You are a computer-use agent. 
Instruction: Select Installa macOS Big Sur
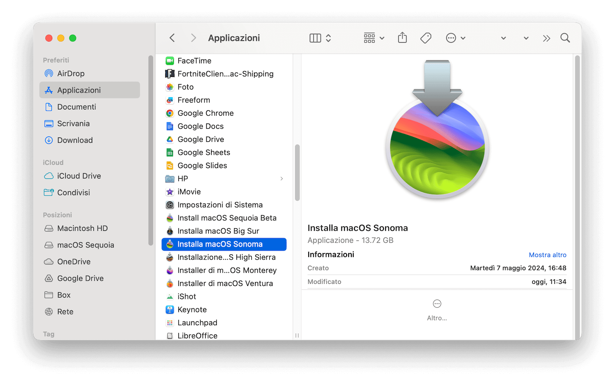pos(224,231)
